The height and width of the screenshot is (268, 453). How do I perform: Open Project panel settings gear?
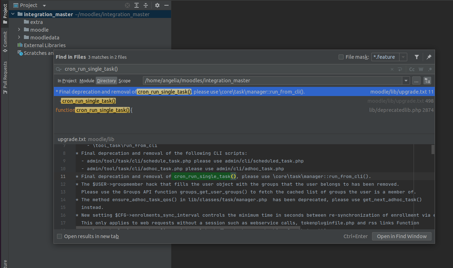pos(157,5)
